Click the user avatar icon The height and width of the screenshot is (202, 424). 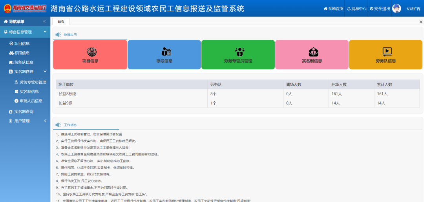(397, 9)
